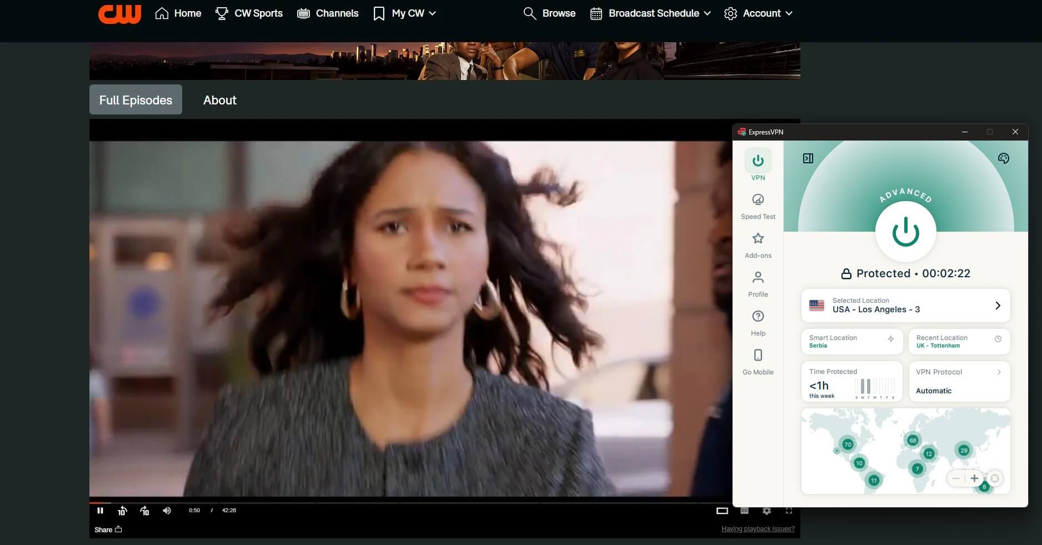Open the Time Protected card
Screen dimensions: 1042x545
(851, 381)
